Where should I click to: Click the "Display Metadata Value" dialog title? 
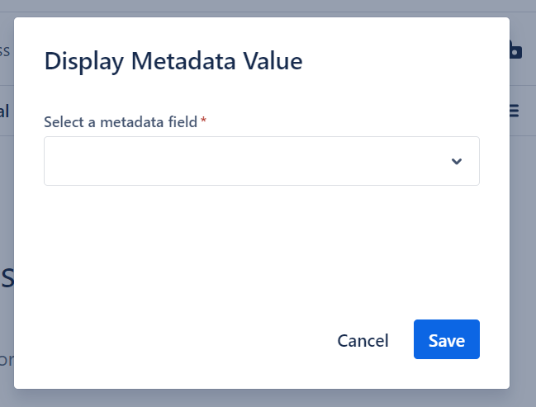(173, 61)
